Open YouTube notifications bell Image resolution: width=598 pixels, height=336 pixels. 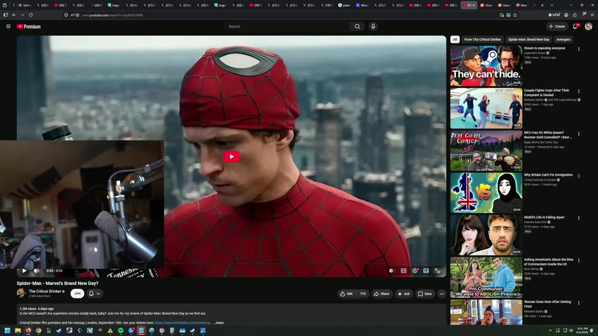[576, 27]
